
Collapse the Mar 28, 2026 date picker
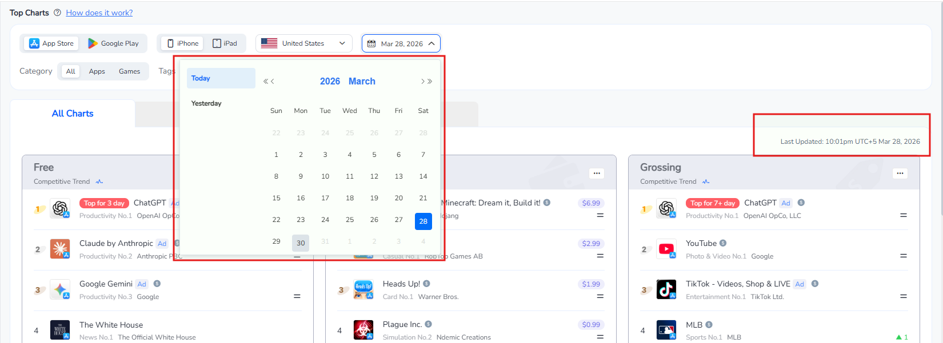pos(401,43)
